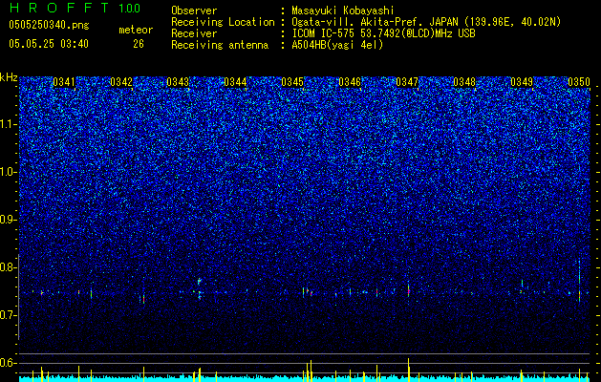Viewport: 601px width, 382px height.
Task: Click the 0347 time marker
Action: point(407,82)
